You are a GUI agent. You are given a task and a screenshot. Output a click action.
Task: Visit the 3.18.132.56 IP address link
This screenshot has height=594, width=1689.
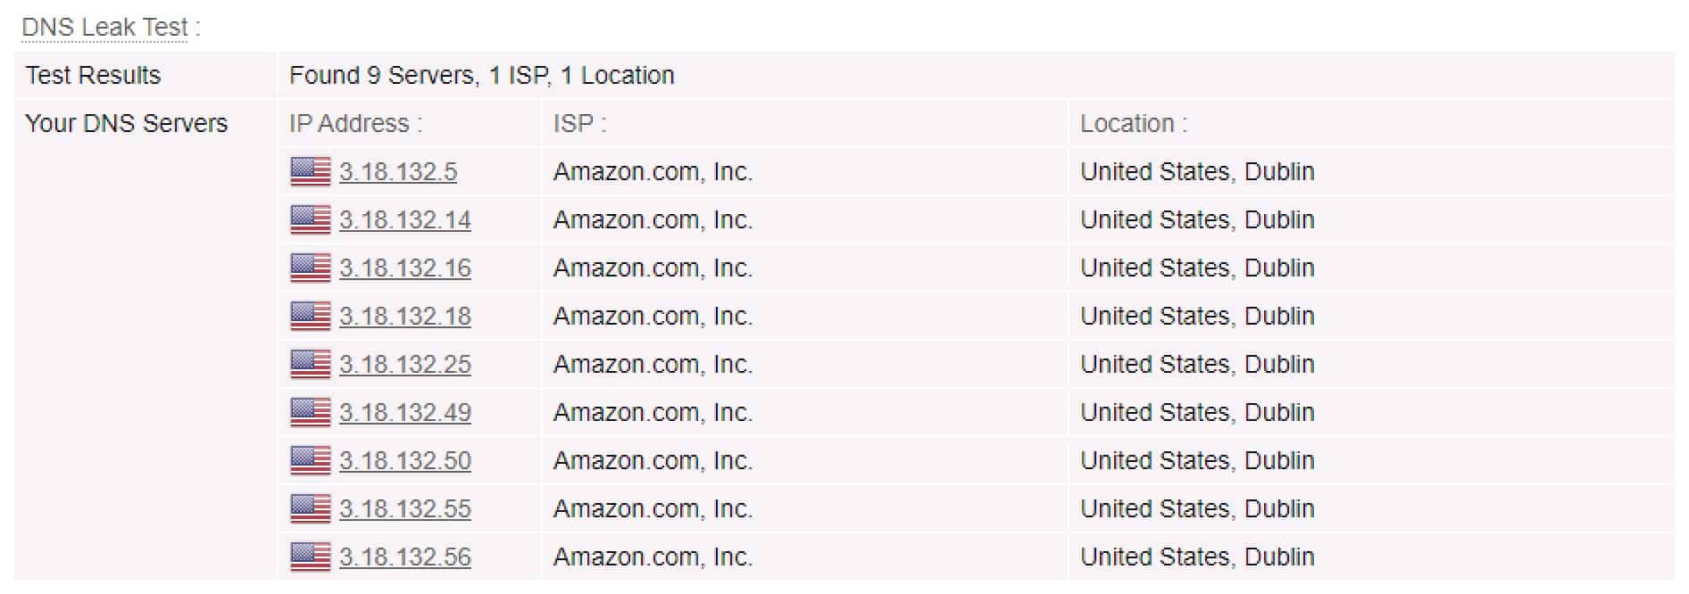pyautogui.click(x=405, y=557)
